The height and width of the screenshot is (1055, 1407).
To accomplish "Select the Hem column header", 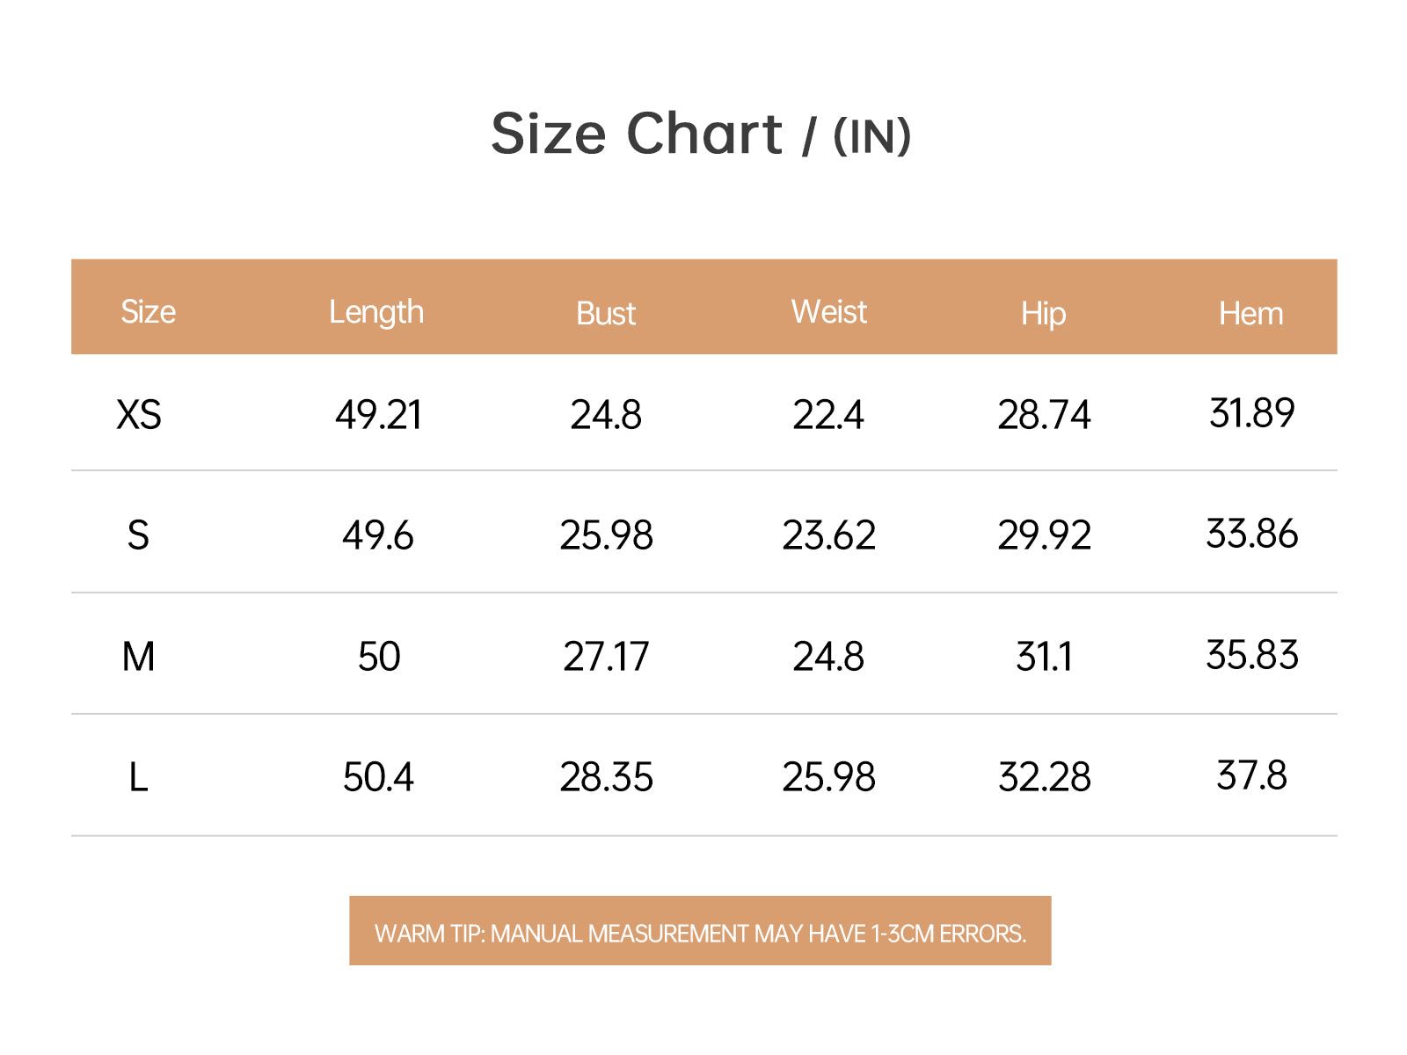I will [x=1250, y=314].
